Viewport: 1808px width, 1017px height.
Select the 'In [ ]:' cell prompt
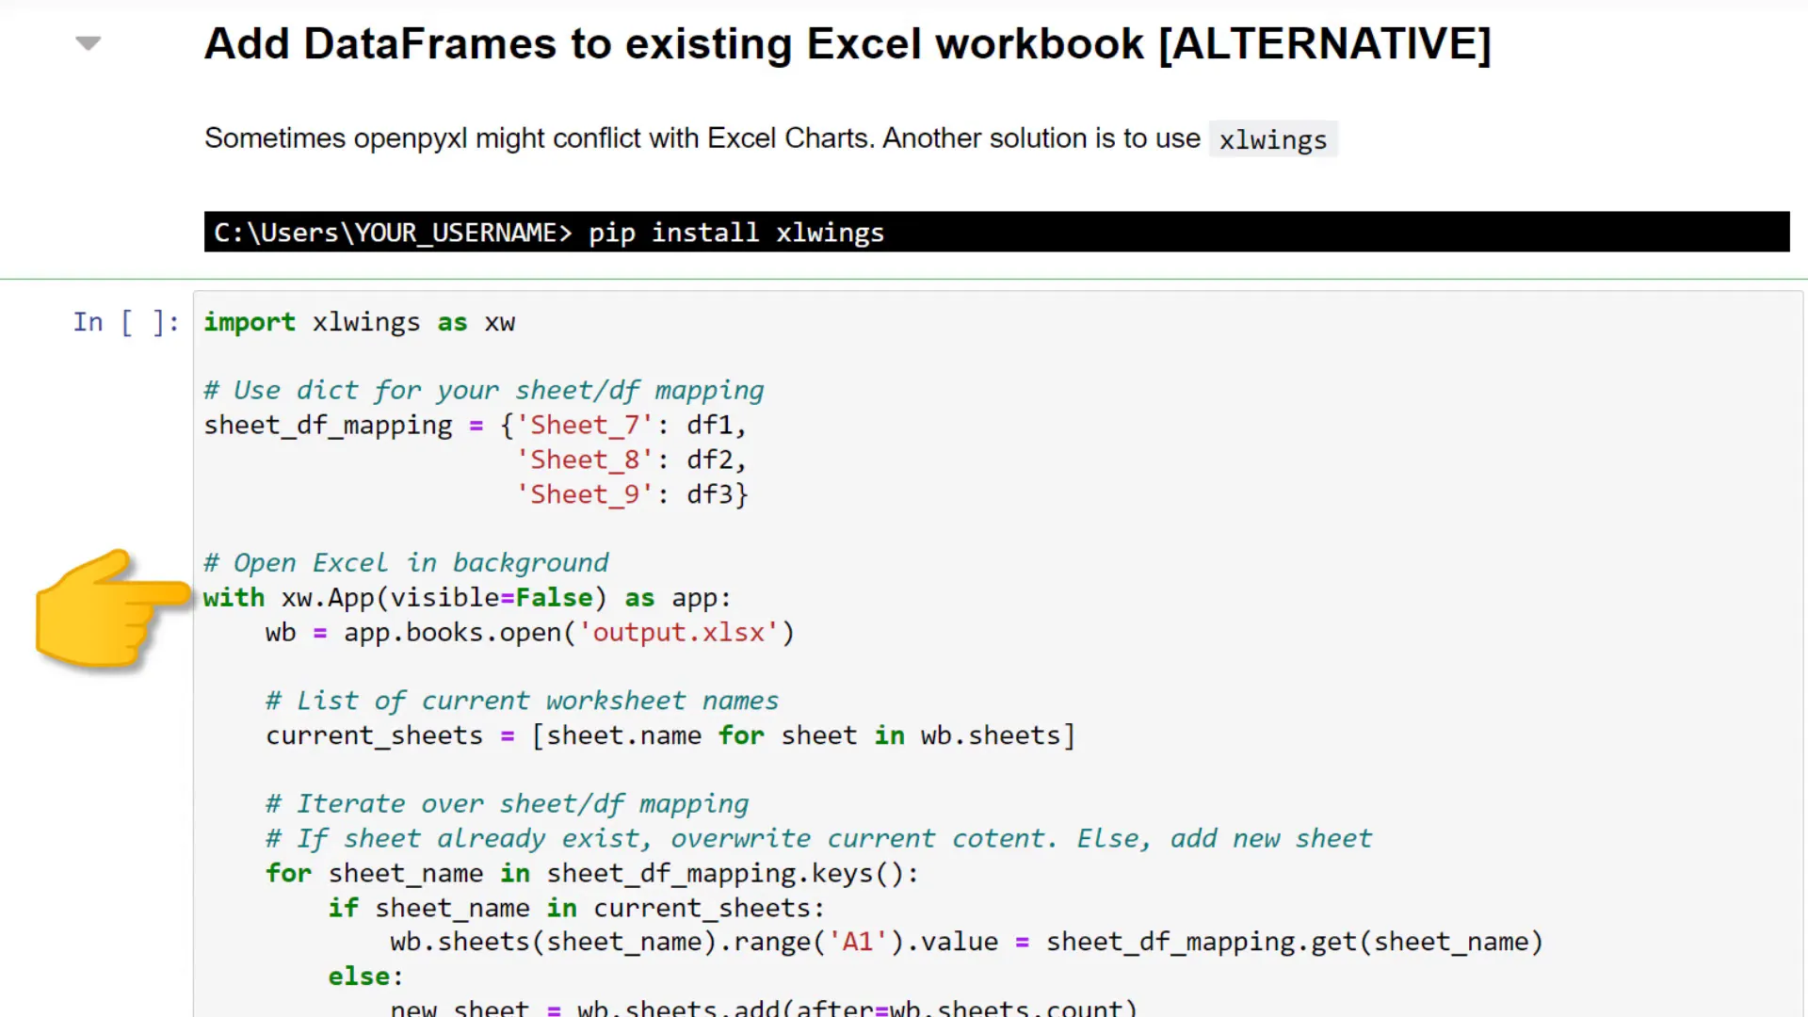pos(125,322)
